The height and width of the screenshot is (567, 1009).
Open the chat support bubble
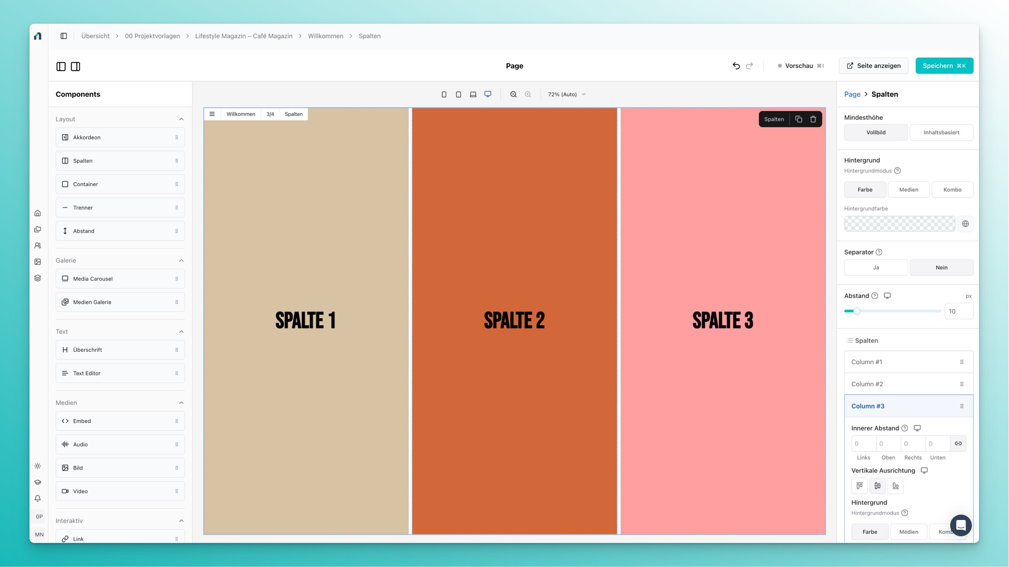pos(961,525)
